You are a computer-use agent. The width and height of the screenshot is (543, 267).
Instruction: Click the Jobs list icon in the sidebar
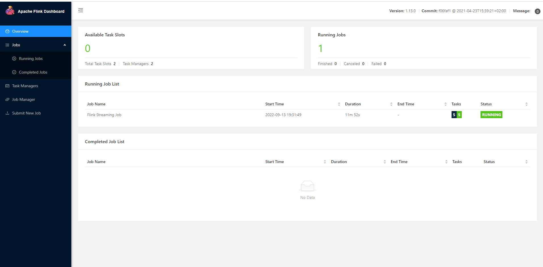7,45
